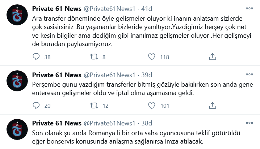Image resolution: width=260 pixels, height=149 pixels.
Task: Open the tweet about the Romanian midfielder offer
Action: [136, 137]
